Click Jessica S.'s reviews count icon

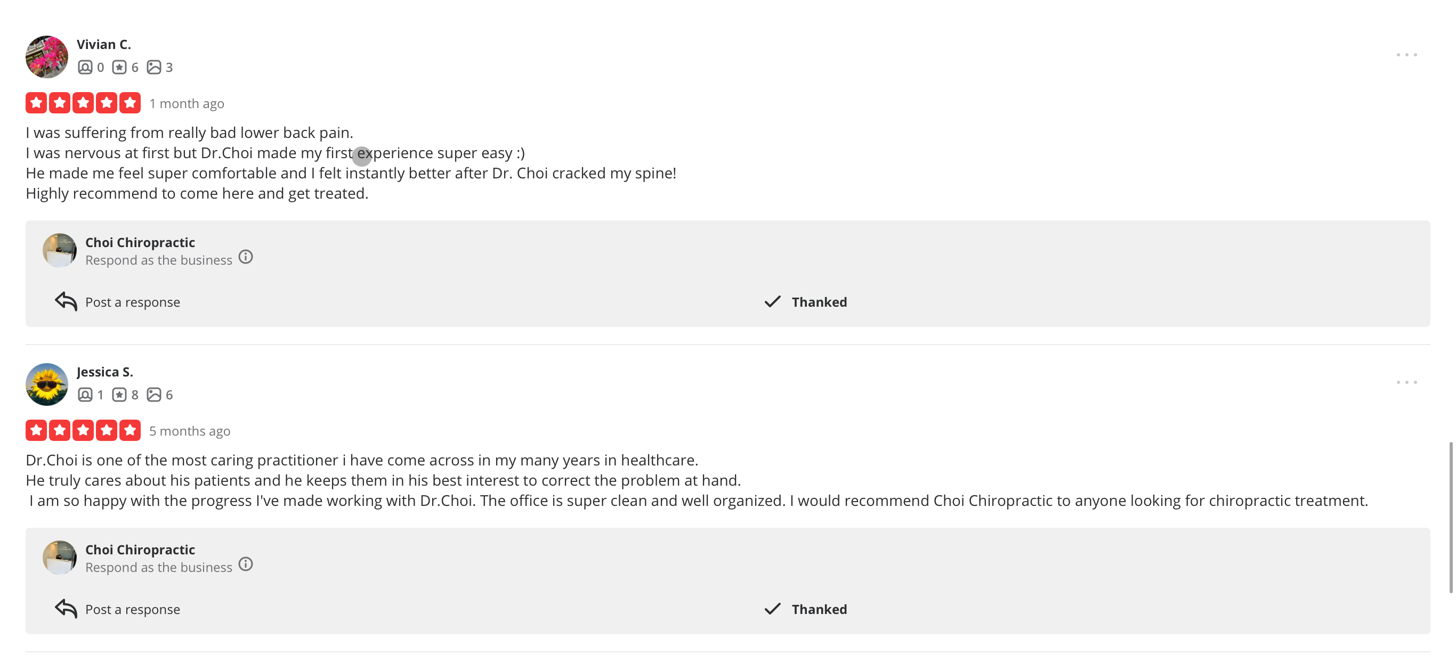point(119,395)
